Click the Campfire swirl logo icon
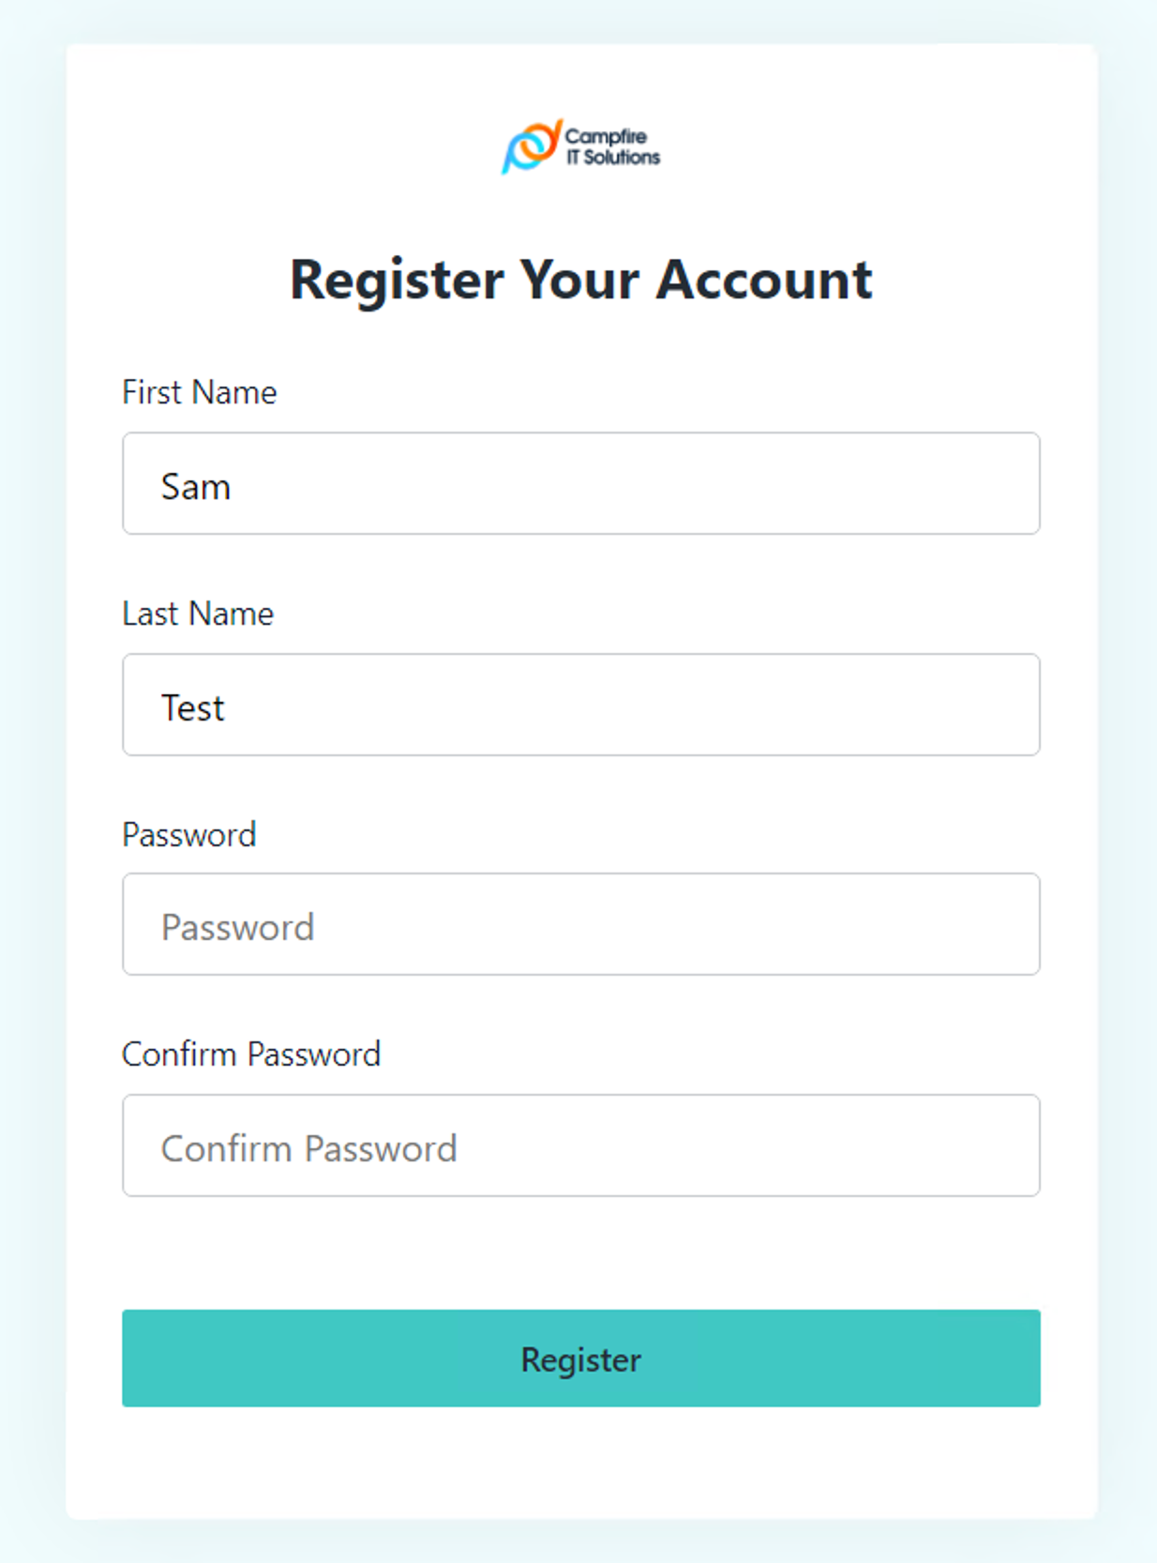The width and height of the screenshot is (1157, 1563). (532, 146)
